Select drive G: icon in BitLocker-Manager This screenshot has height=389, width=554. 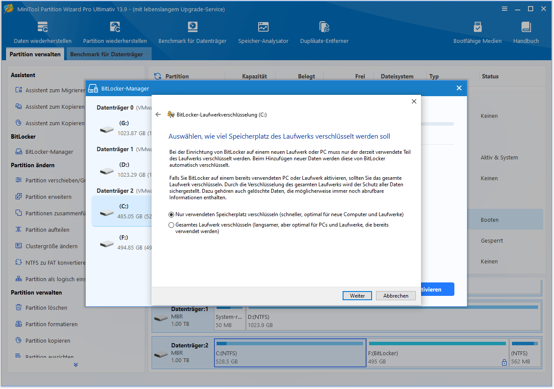click(x=107, y=130)
